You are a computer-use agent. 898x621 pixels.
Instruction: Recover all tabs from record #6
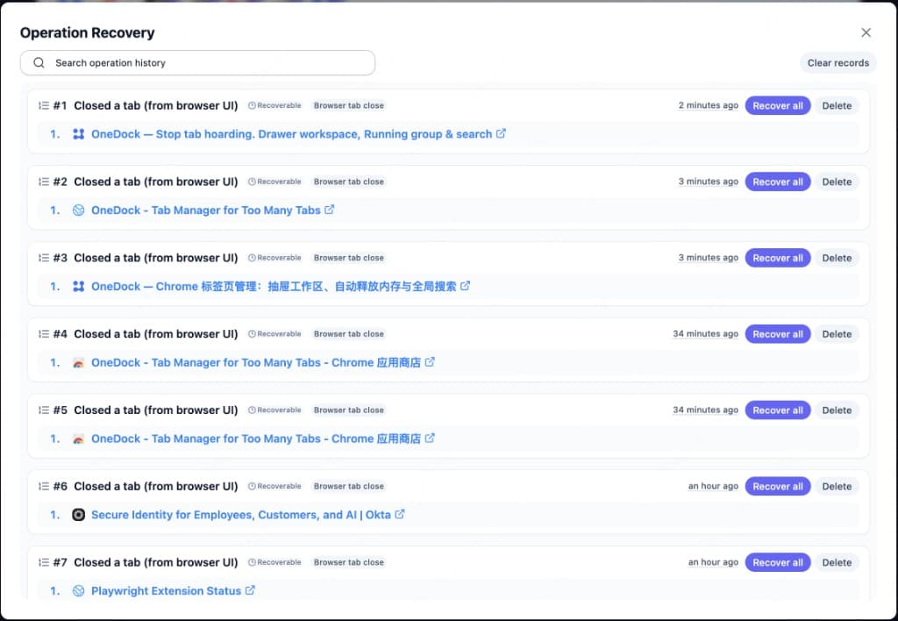[778, 487]
